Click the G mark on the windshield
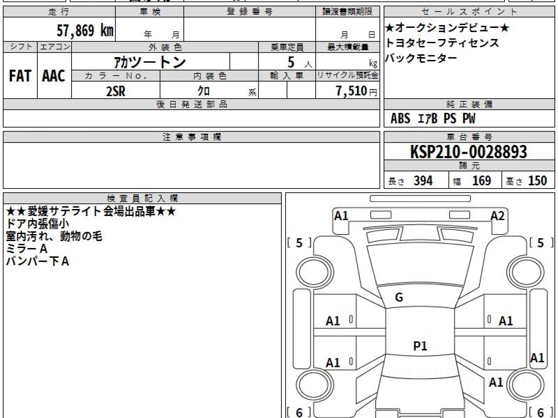The image size is (558, 418). [x=399, y=298]
